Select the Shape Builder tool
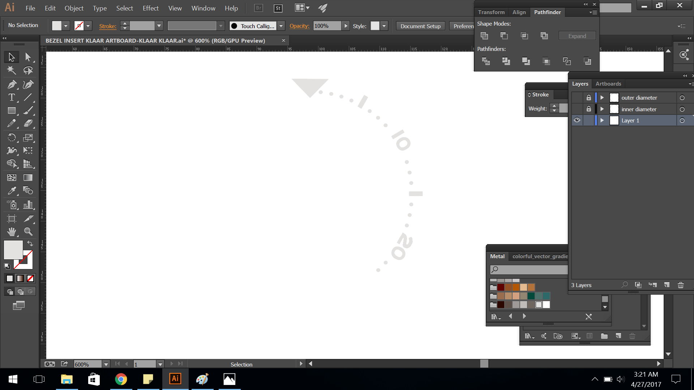This screenshot has height=390, width=694. click(x=12, y=164)
